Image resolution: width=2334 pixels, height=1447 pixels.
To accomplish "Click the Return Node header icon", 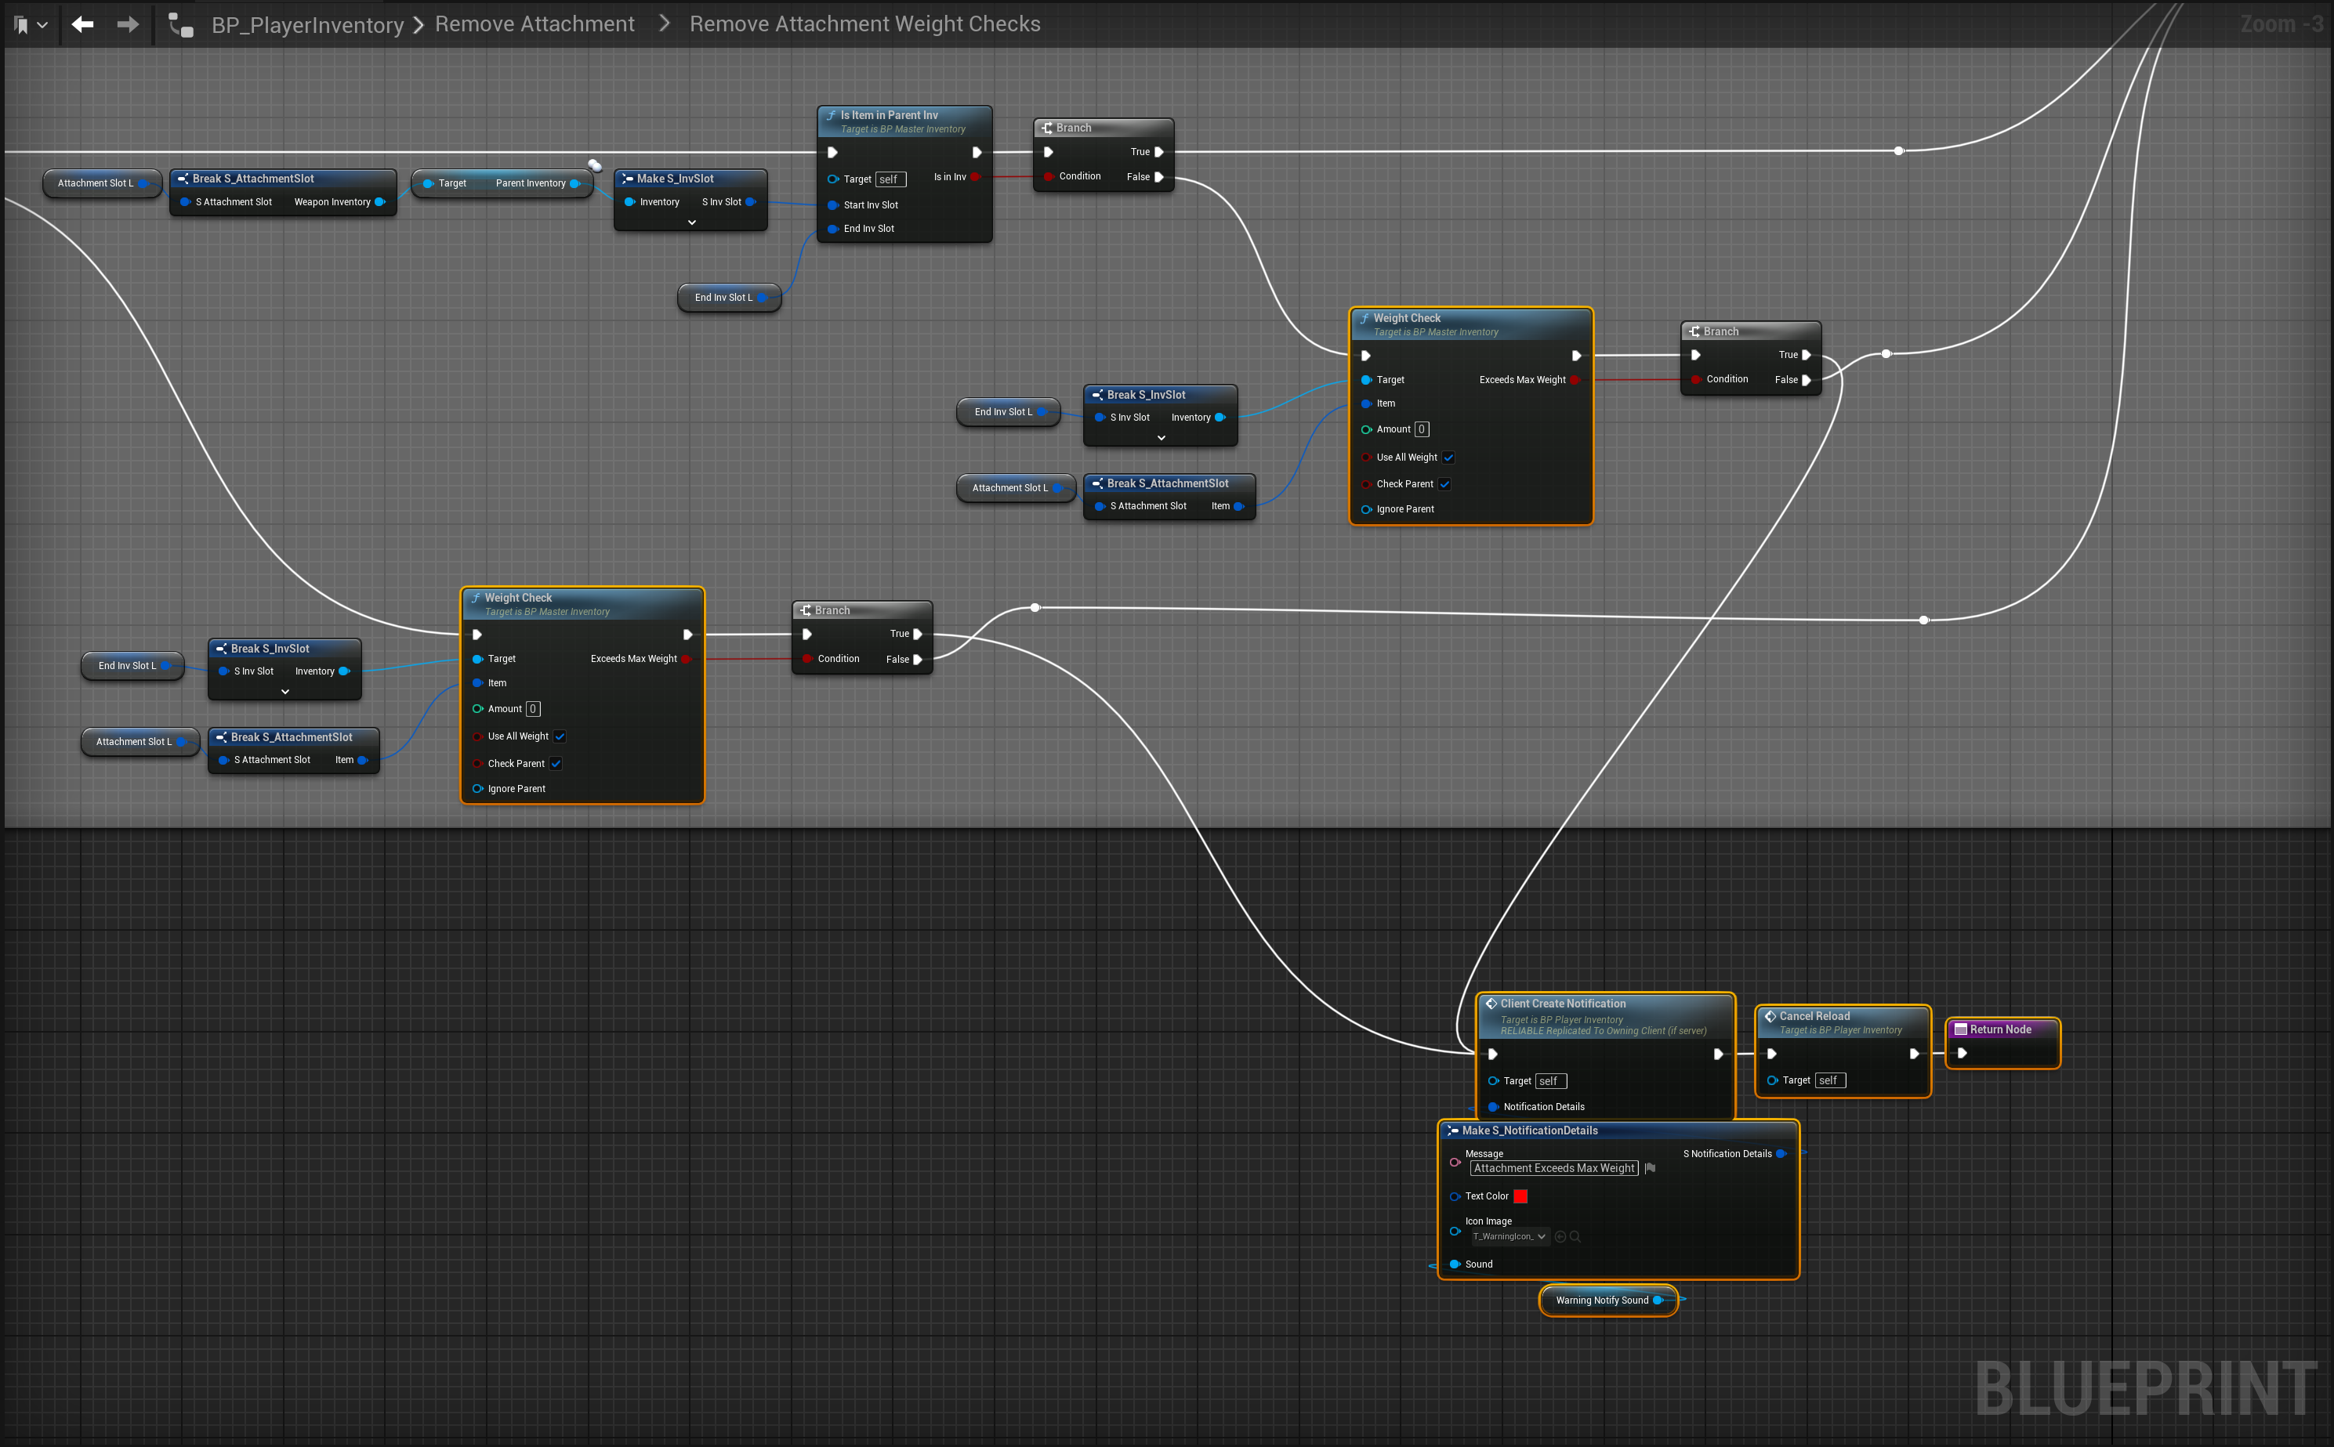I will [1959, 1029].
